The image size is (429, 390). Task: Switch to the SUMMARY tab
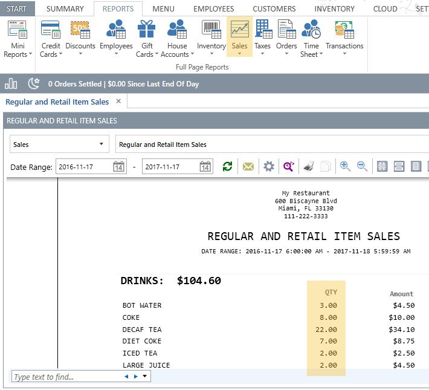(x=65, y=9)
